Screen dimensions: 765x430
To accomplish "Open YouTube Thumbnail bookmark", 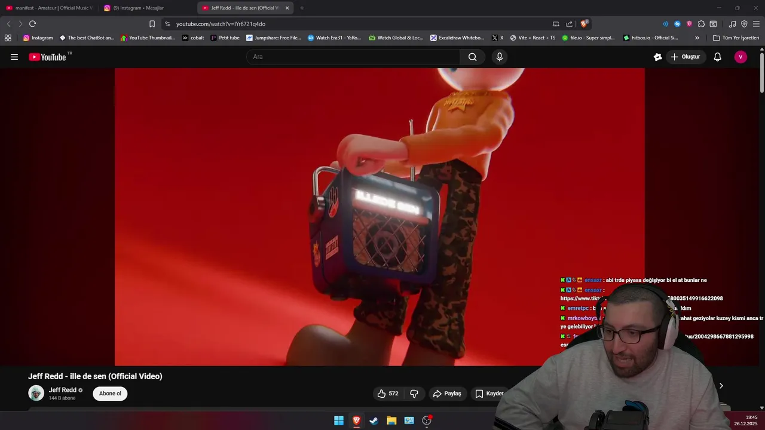I will (x=148, y=38).
